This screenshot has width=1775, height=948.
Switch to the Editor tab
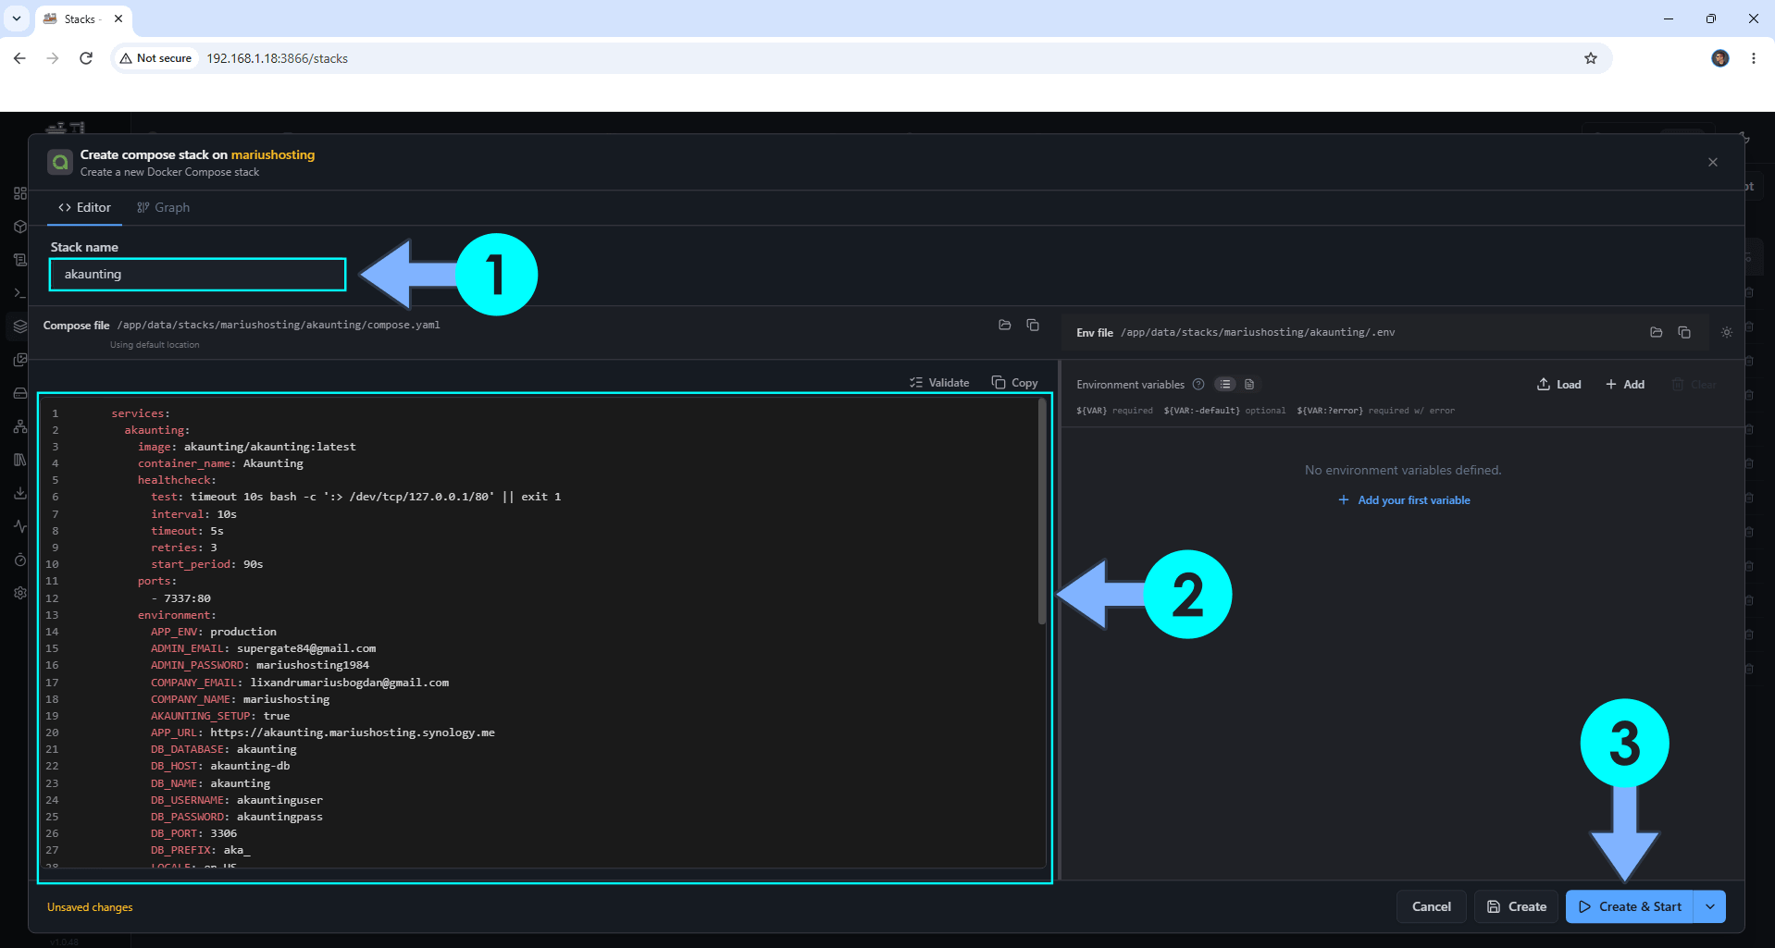tap(84, 207)
